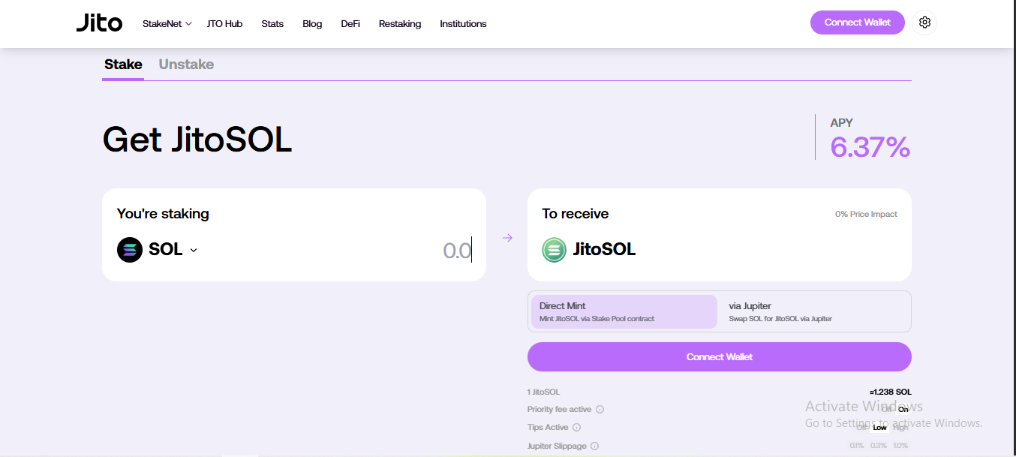The width and height of the screenshot is (1016, 457).
Task: Open the Institutions page
Action: [x=463, y=24]
